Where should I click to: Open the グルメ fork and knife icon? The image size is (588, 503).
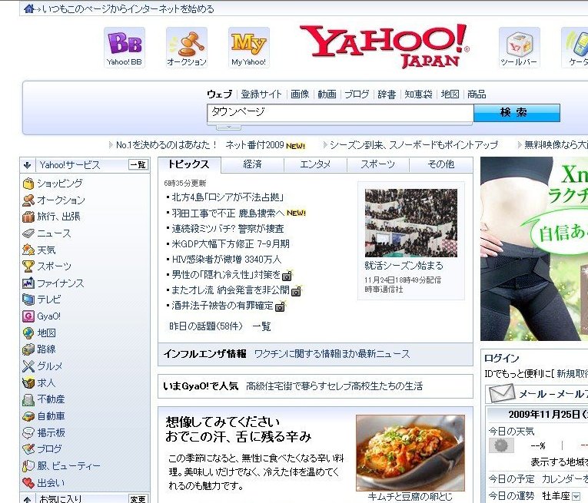point(28,366)
